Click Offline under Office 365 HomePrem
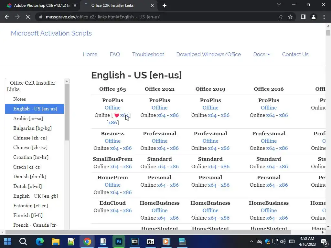The image size is (331, 248). (112, 185)
